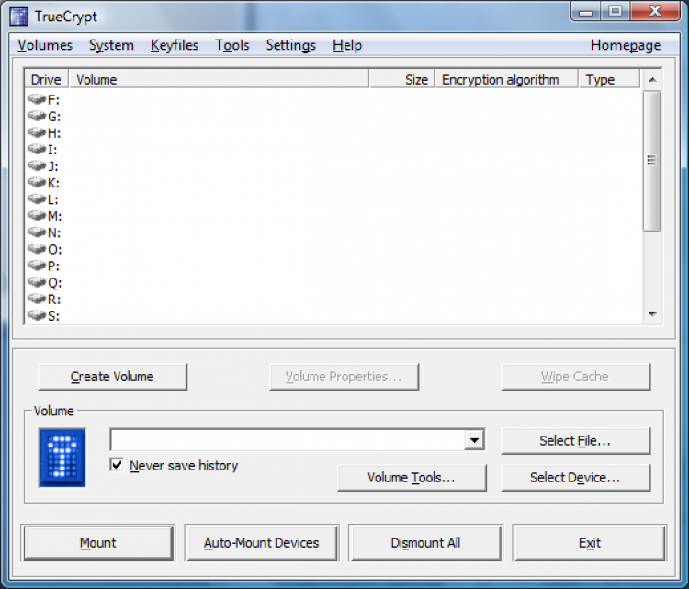689x589 pixels.
Task: Click Select Device button
Action: (x=576, y=478)
